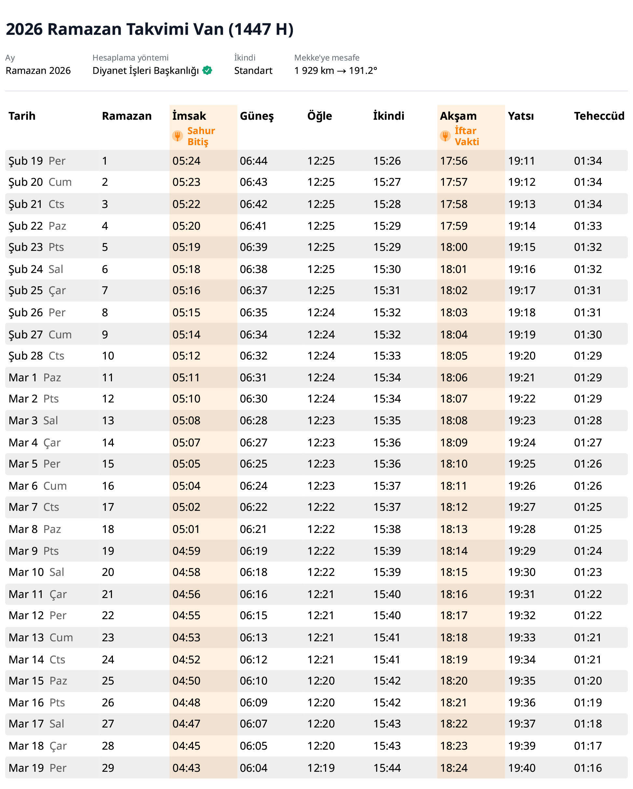
Task: Open the Ramazan 2026 month selector
Action: click(38, 70)
